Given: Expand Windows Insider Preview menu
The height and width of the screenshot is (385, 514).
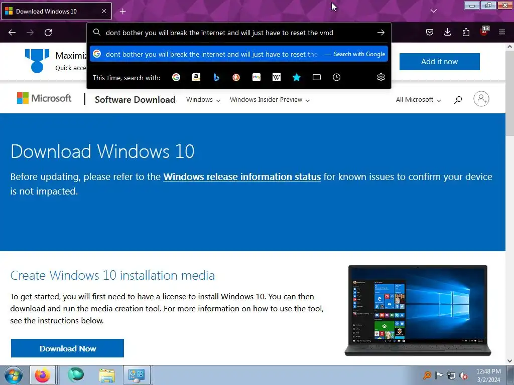Looking at the screenshot, I should tap(270, 100).
